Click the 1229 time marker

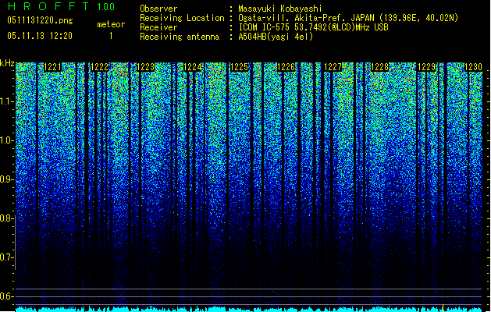(427, 67)
